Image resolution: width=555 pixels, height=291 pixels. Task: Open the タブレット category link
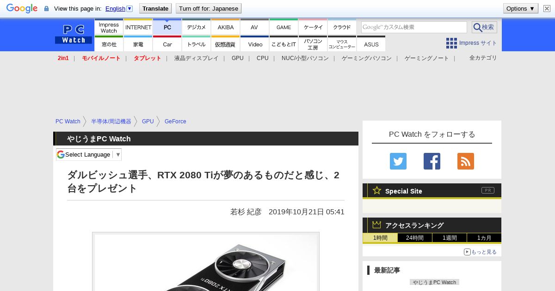tap(148, 58)
